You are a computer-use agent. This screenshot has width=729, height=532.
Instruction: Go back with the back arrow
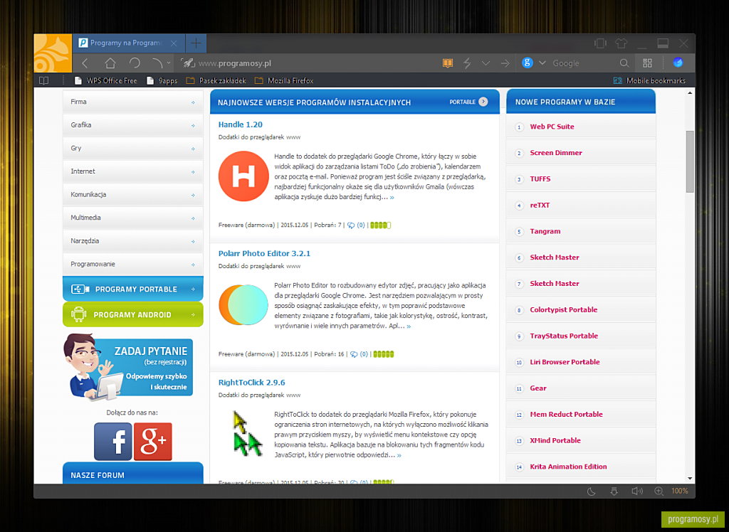click(85, 63)
